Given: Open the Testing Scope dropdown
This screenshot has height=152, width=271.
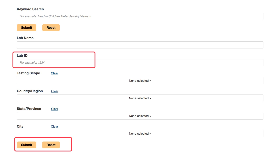Looking at the screenshot, I should coord(140,81).
